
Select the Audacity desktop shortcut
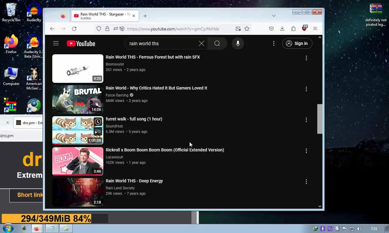coord(34,12)
